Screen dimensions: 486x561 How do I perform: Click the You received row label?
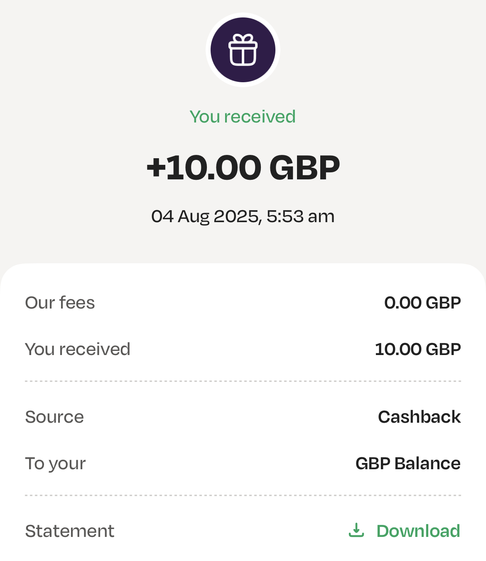pyautogui.click(x=78, y=349)
